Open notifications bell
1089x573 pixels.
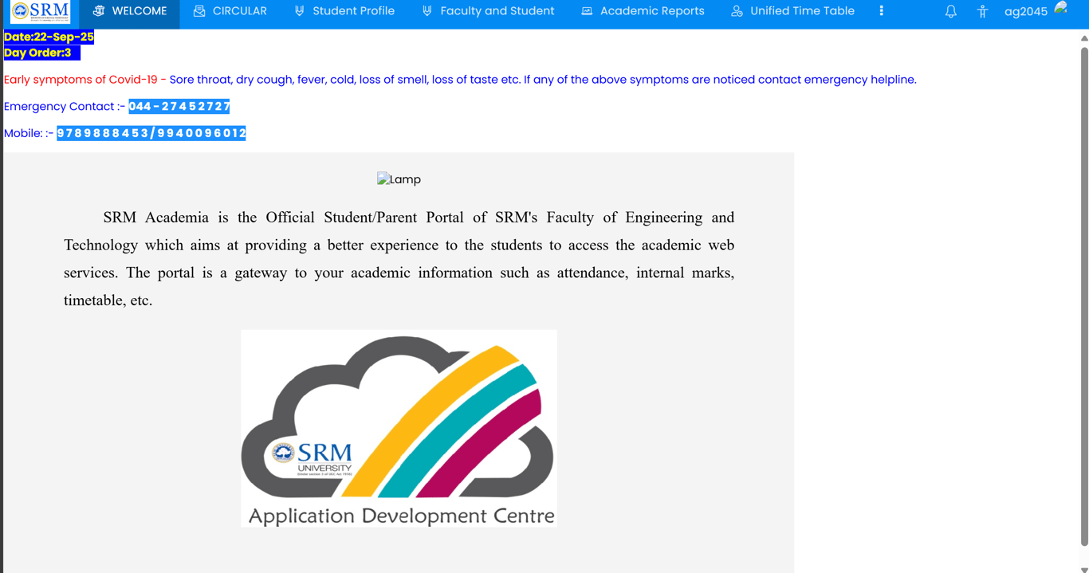pos(950,12)
